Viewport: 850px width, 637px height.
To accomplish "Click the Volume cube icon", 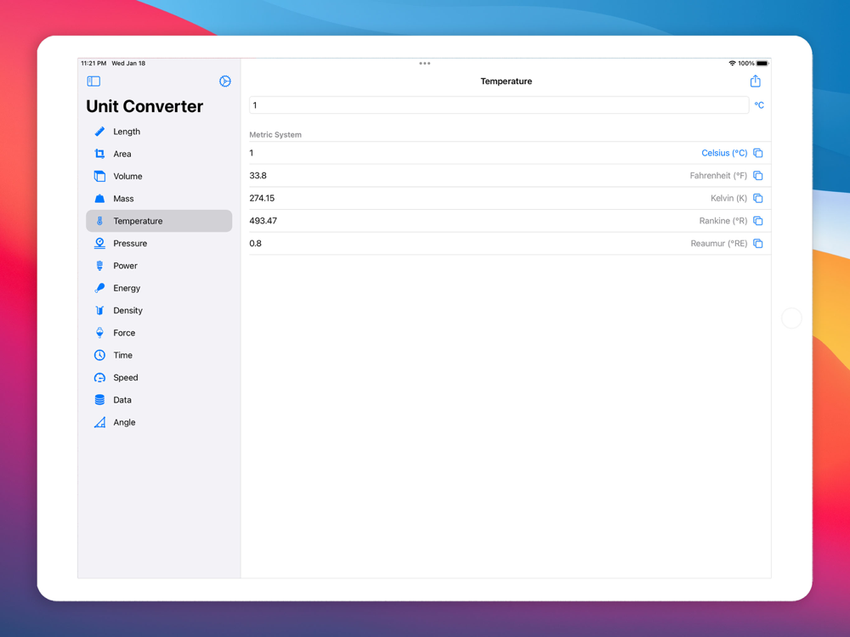I will [99, 176].
